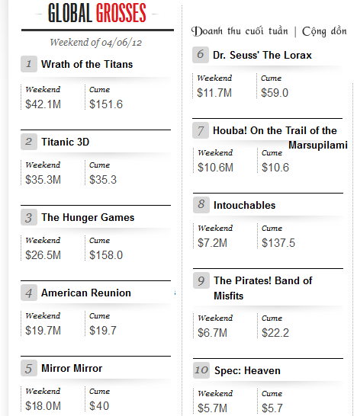Click the Doanh thu cuối tuần label
The height and width of the screenshot is (416, 357).
240,31
